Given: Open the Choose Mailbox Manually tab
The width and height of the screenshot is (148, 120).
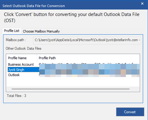Looking at the screenshot, I should point(41,31).
